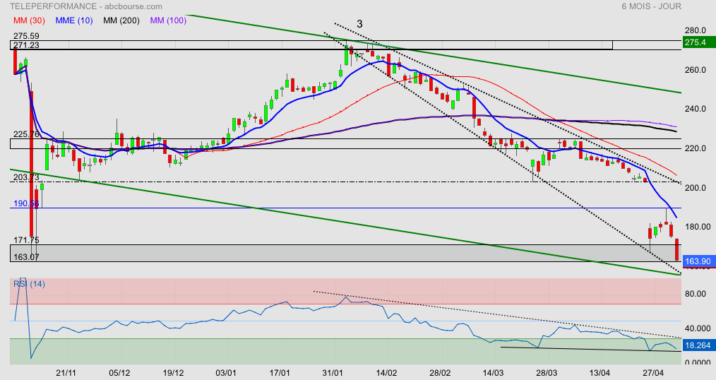
Task: Click the 17/01 date axis label
Action: (280, 373)
